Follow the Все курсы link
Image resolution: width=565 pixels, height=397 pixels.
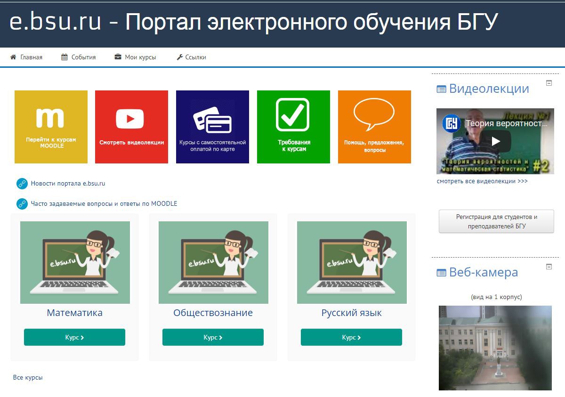(28, 378)
